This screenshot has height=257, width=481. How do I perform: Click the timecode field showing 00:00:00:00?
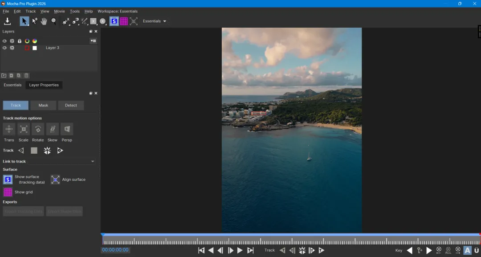pos(115,250)
